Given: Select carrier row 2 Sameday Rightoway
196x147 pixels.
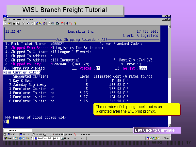Looking at the screenshot, I should (x=68, y=85).
